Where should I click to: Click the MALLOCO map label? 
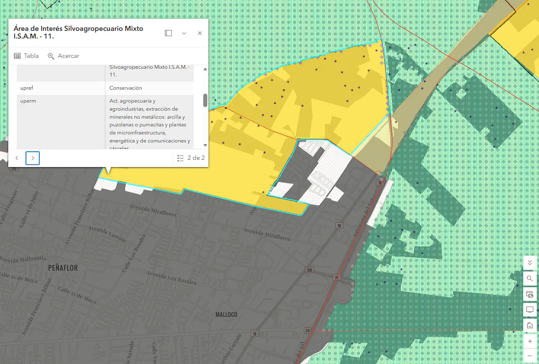[x=226, y=315]
